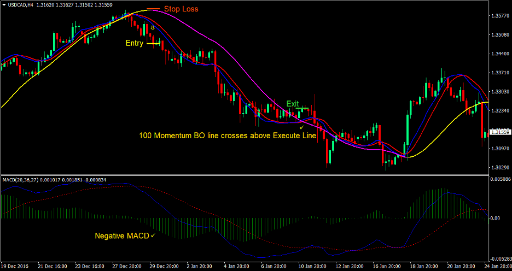
Task: Click time axis label 16 Jan 20:00
Action: click(x=388, y=266)
